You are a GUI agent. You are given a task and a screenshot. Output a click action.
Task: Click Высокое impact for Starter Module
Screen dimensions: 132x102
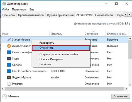(x=113, y=40)
